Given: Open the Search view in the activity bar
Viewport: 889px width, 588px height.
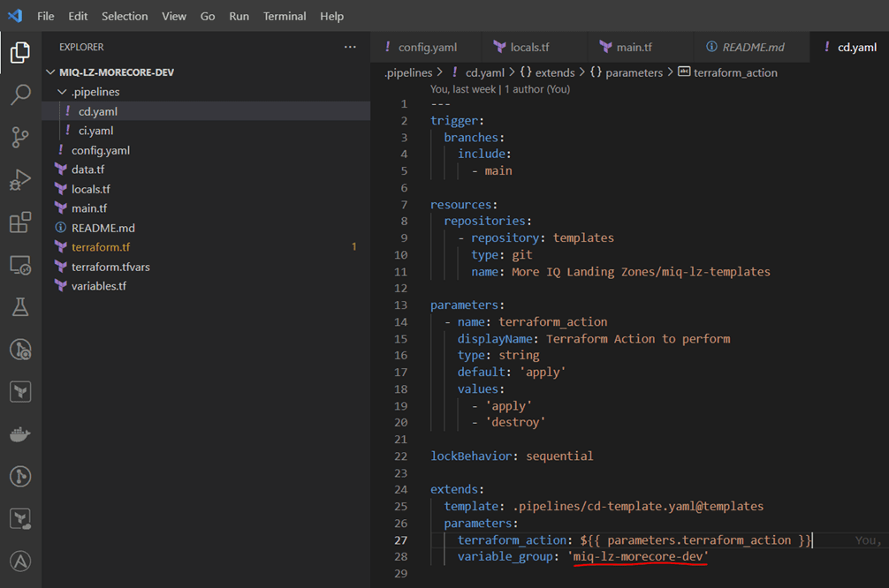Looking at the screenshot, I should 21,94.
